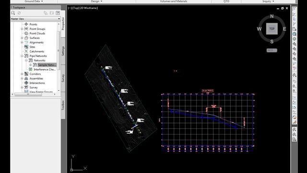Expand the Corridors node
This screenshot has height=173, width=307.
(22, 74)
